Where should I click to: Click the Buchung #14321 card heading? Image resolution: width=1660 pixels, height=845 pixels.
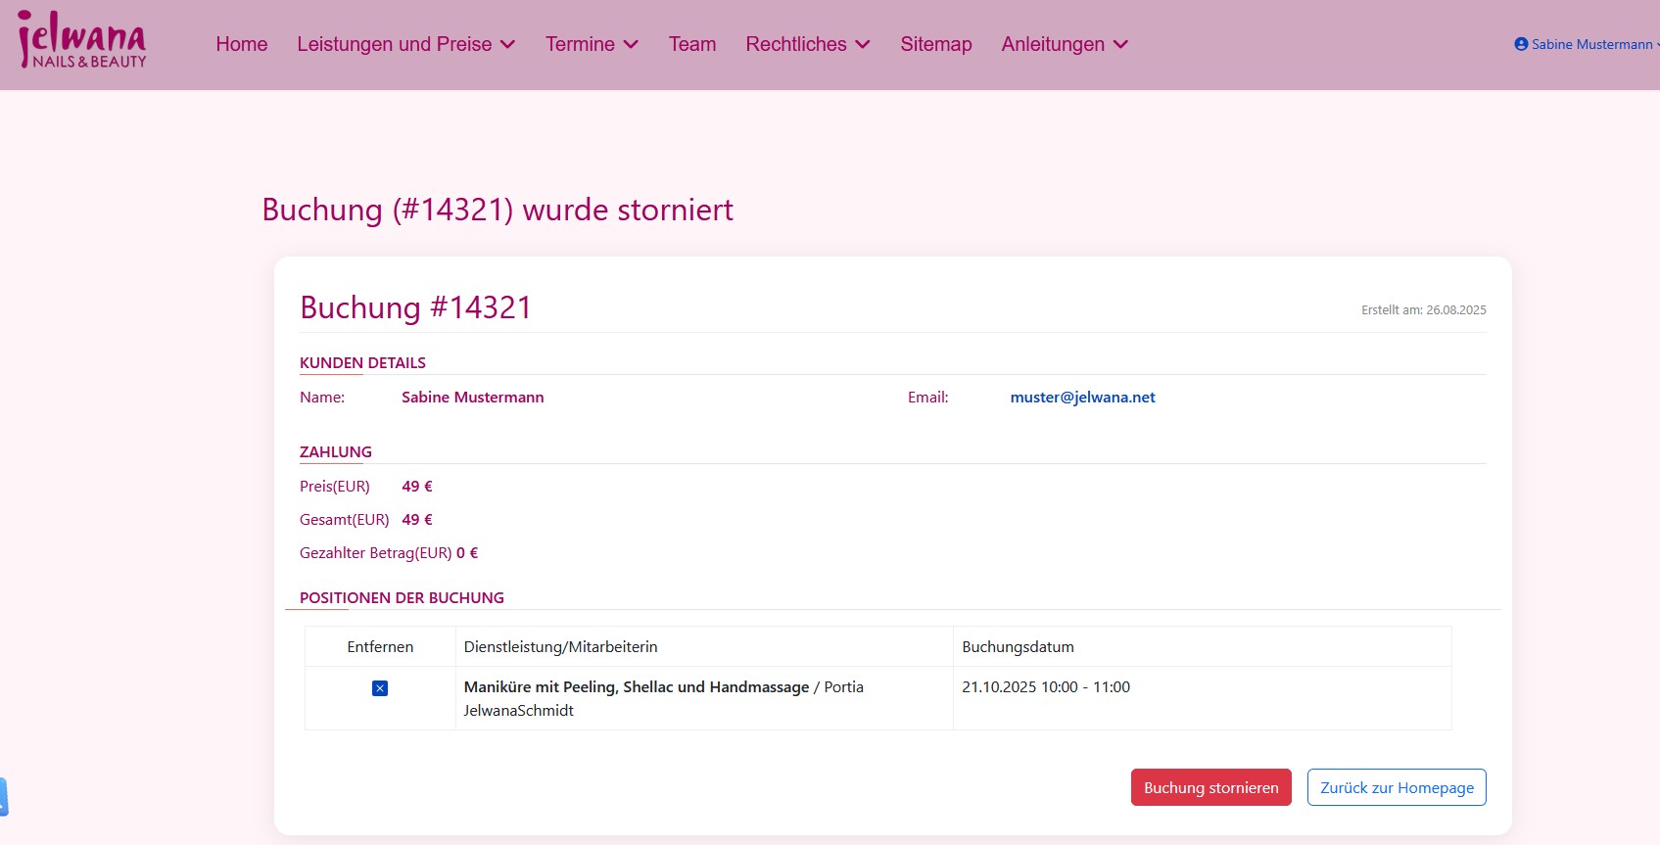(x=415, y=307)
